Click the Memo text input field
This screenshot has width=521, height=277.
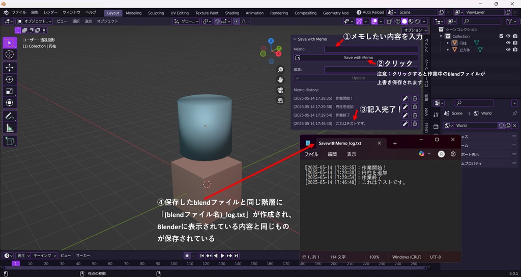(371, 49)
